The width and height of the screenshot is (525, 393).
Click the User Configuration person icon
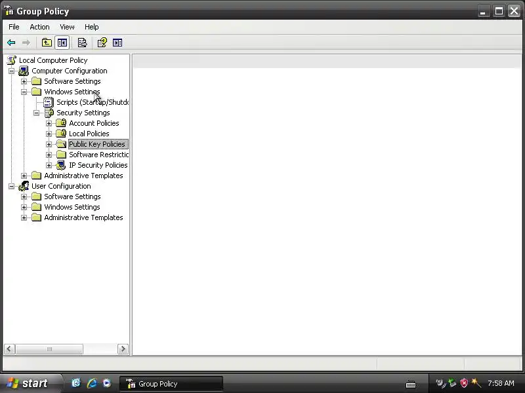coord(24,186)
